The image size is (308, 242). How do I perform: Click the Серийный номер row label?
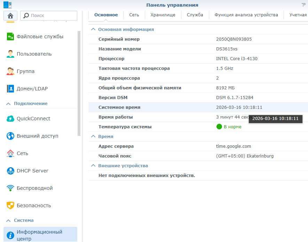pos(119,39)
